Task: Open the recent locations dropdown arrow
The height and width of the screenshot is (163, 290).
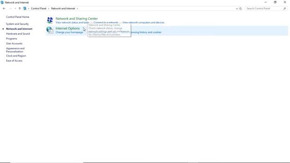Action: point(15,9)
